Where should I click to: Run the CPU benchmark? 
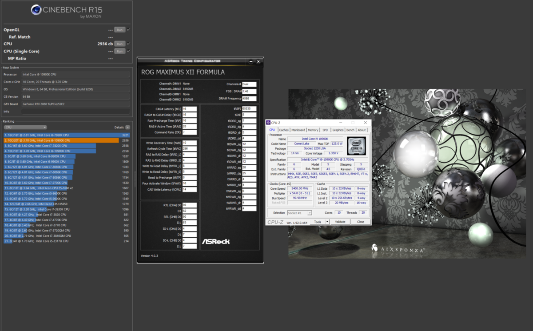119,44
